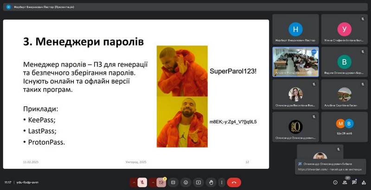The height and width of the screenshot is (190, 371).
Task: Select the classroom camera video tile
Action: (295, 62)
